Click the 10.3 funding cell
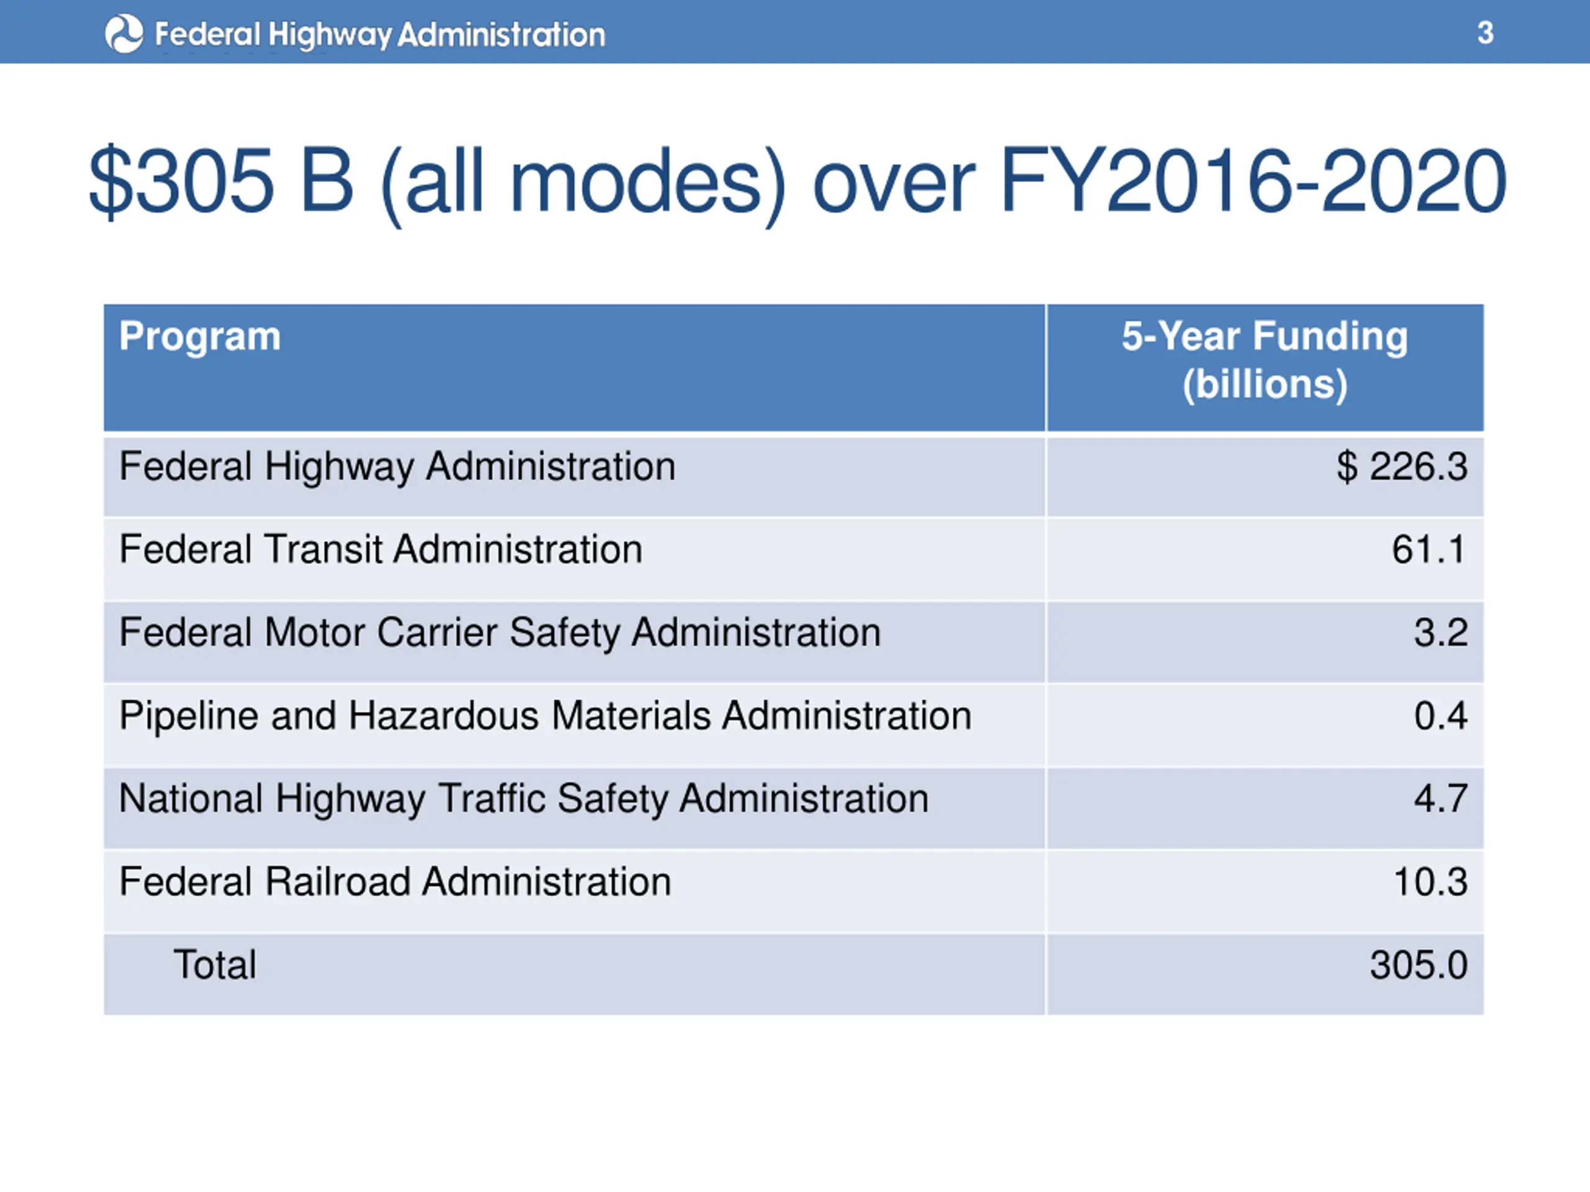 click(x=1430, y=882)
